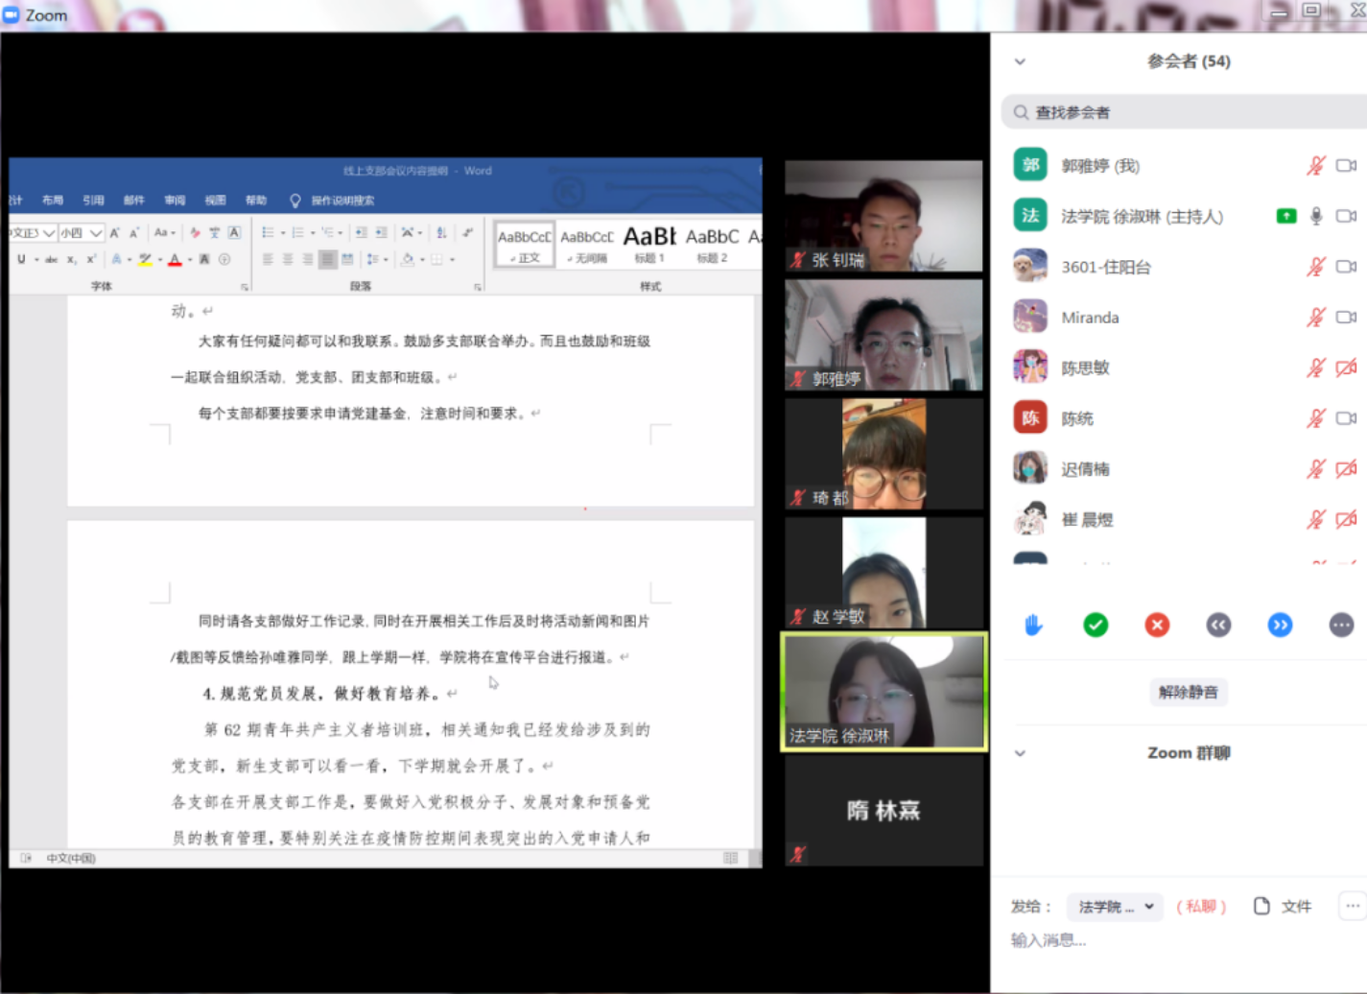Click the file attachment icon in chat

(x=1261, y=906)
